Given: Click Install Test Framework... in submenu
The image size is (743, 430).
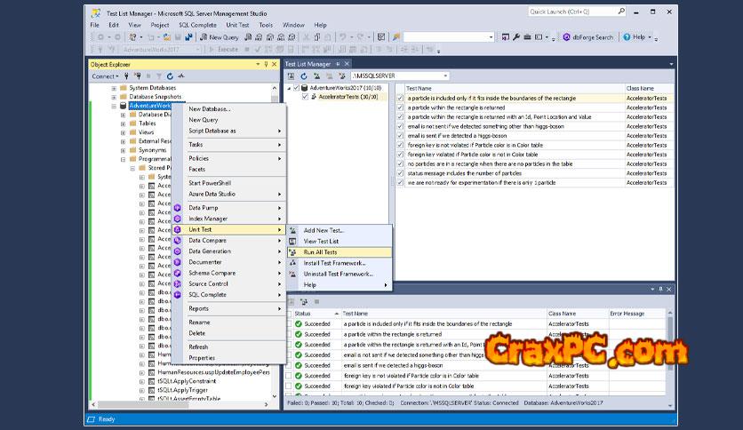Looking at the screenshot, I should 334,263.
